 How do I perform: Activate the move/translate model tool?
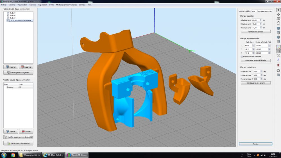coord(278,15)
